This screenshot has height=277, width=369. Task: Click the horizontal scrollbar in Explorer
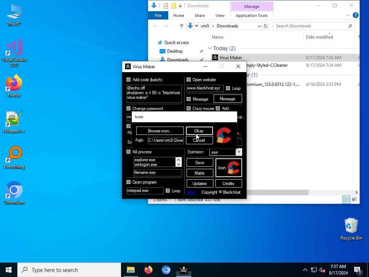(277, 192)
